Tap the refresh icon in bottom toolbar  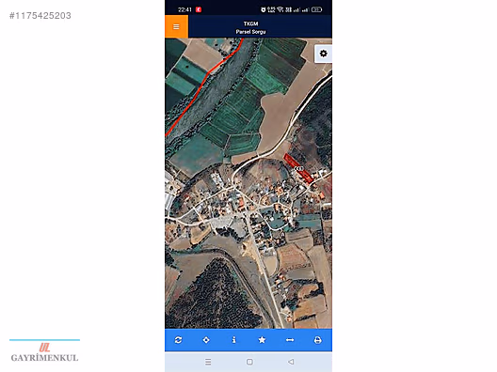click(178, 340)
